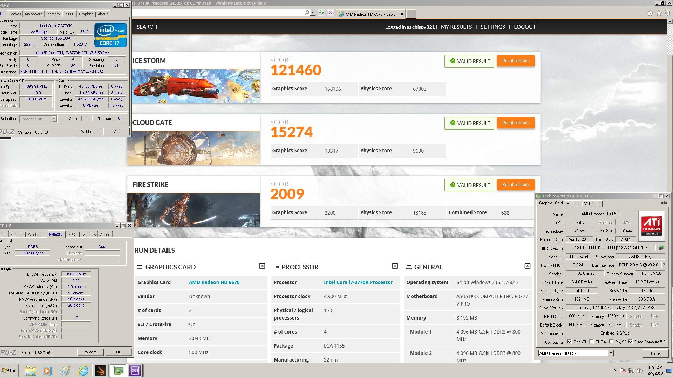Open the SETTINGS link
Screen dimensions: 673x378
pyautogui.click(x=492, y=27)
